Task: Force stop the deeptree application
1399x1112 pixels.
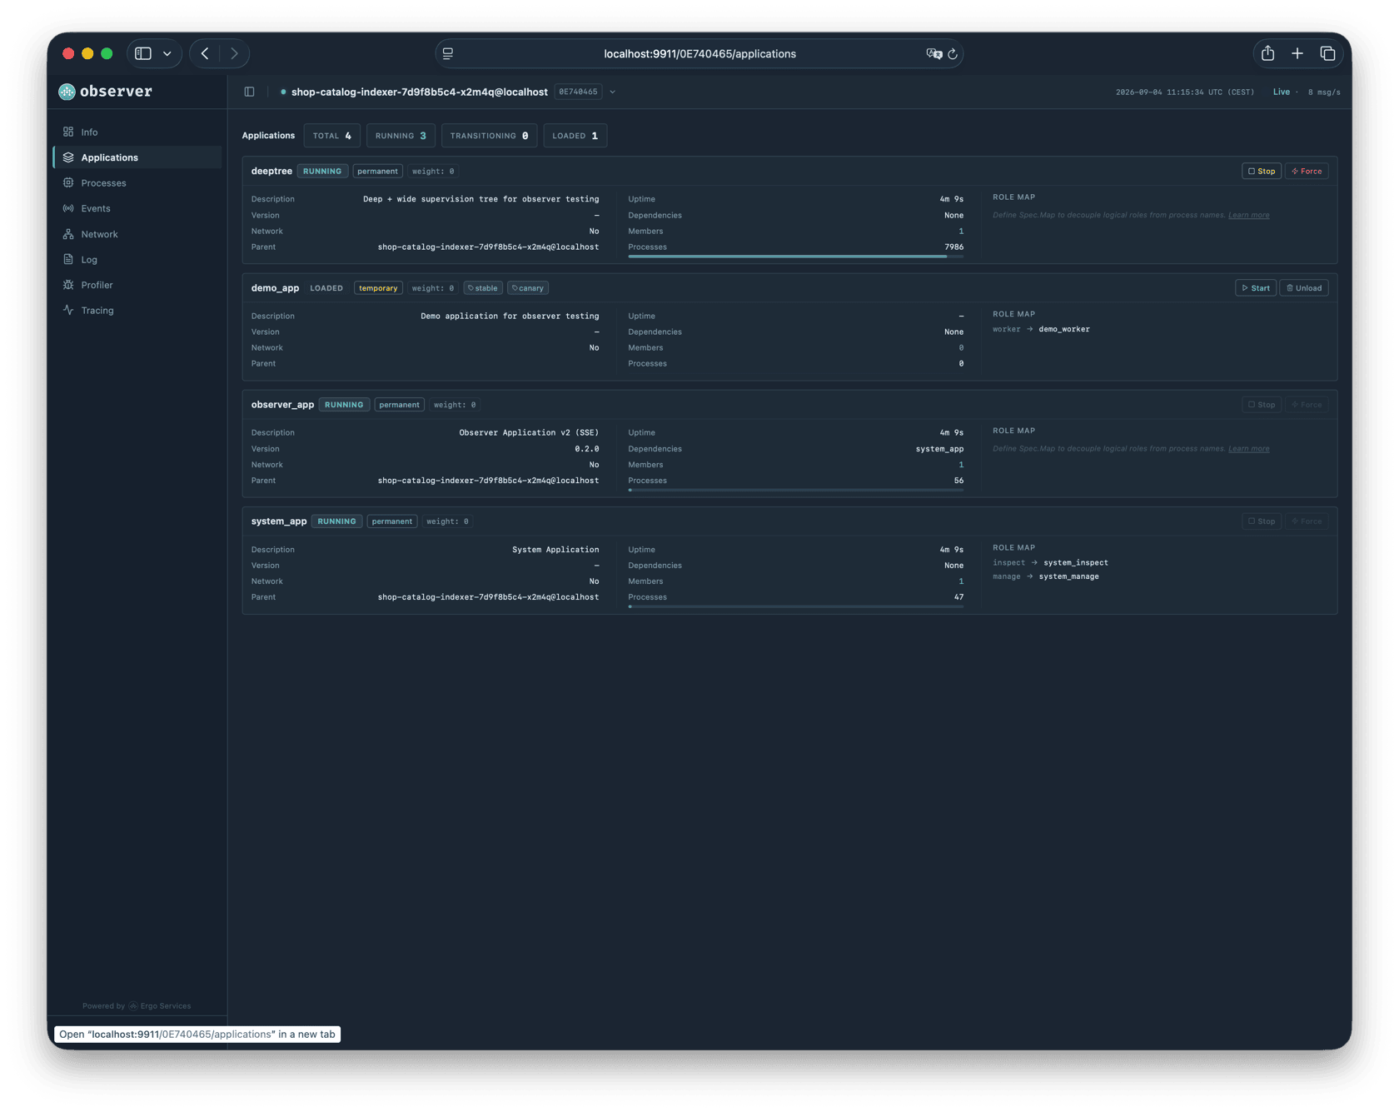Action: pyautogui.click(x=1307, y=171)
